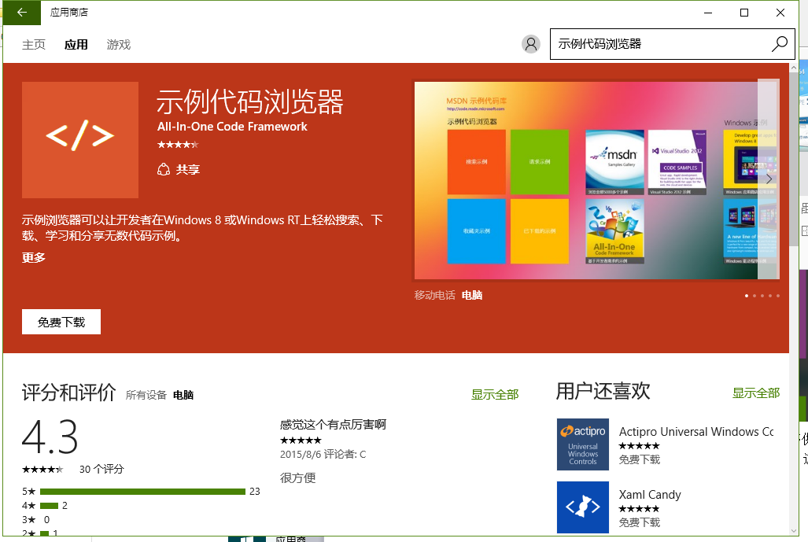Click the 评分和评价 heading
This screenshot has height=542, width=808.
pos(69,393)
